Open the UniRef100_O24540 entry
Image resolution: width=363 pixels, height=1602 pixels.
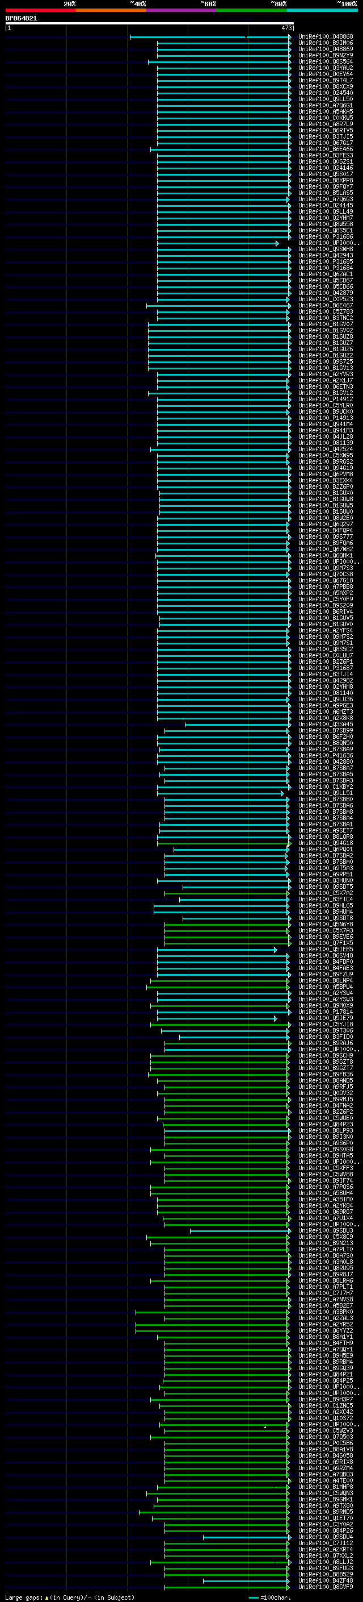click(326, 93)
